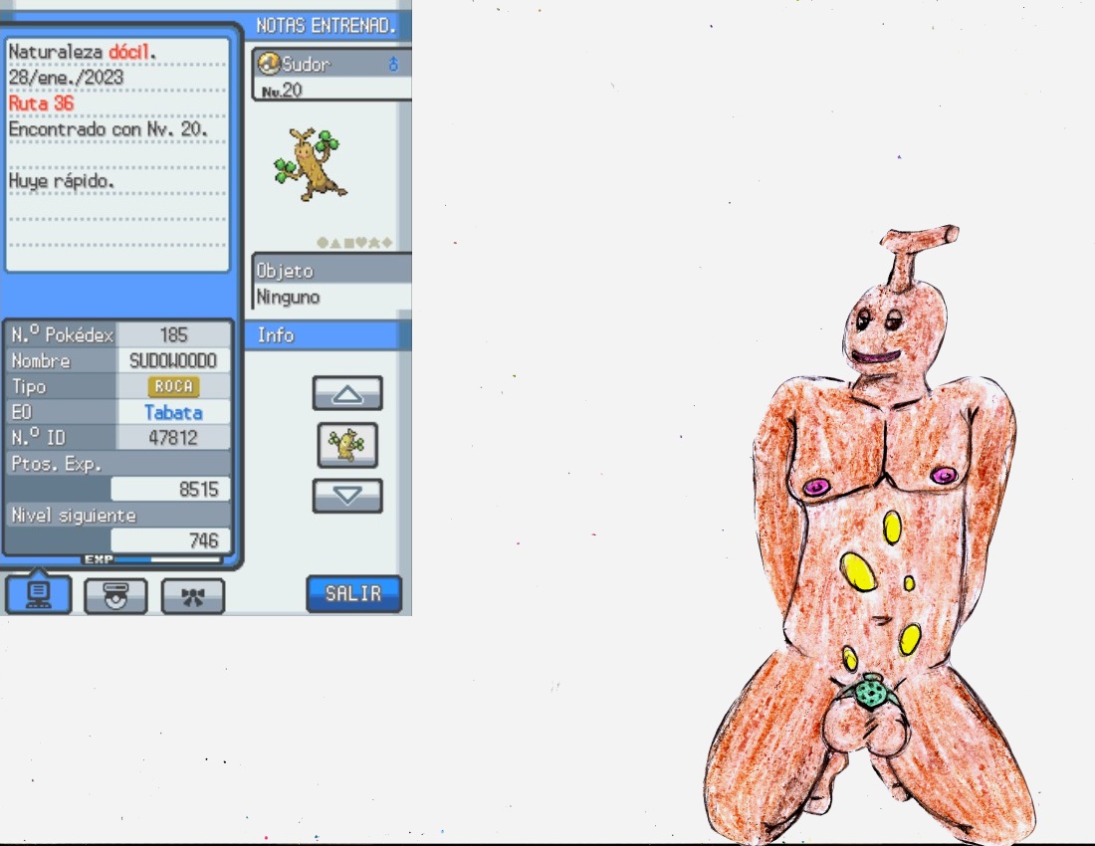Click the nickname Sudor
Viewport: 1095px width, 846px height.
(x=306, y=65)
